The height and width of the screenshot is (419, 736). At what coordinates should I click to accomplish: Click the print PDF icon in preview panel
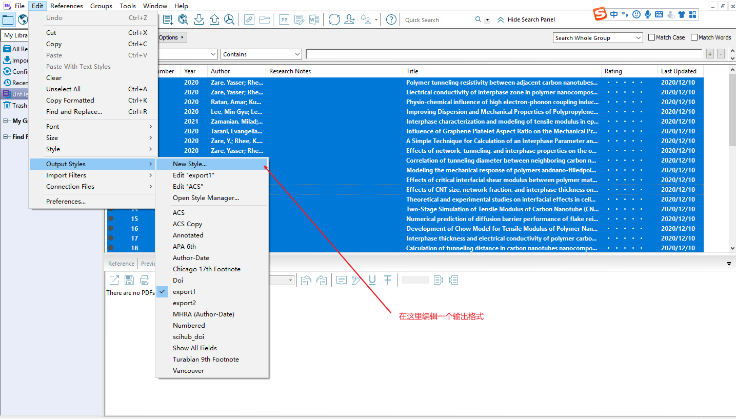click(x=145, y=280)
